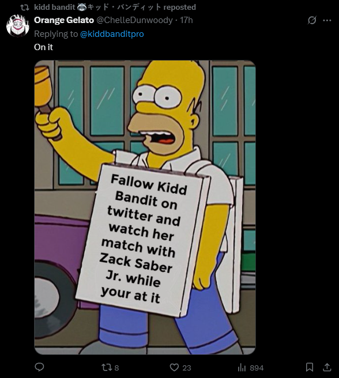
Task: Click the kidd bandit reposted label
Action: pyautogui.click(x=115, y=7)
